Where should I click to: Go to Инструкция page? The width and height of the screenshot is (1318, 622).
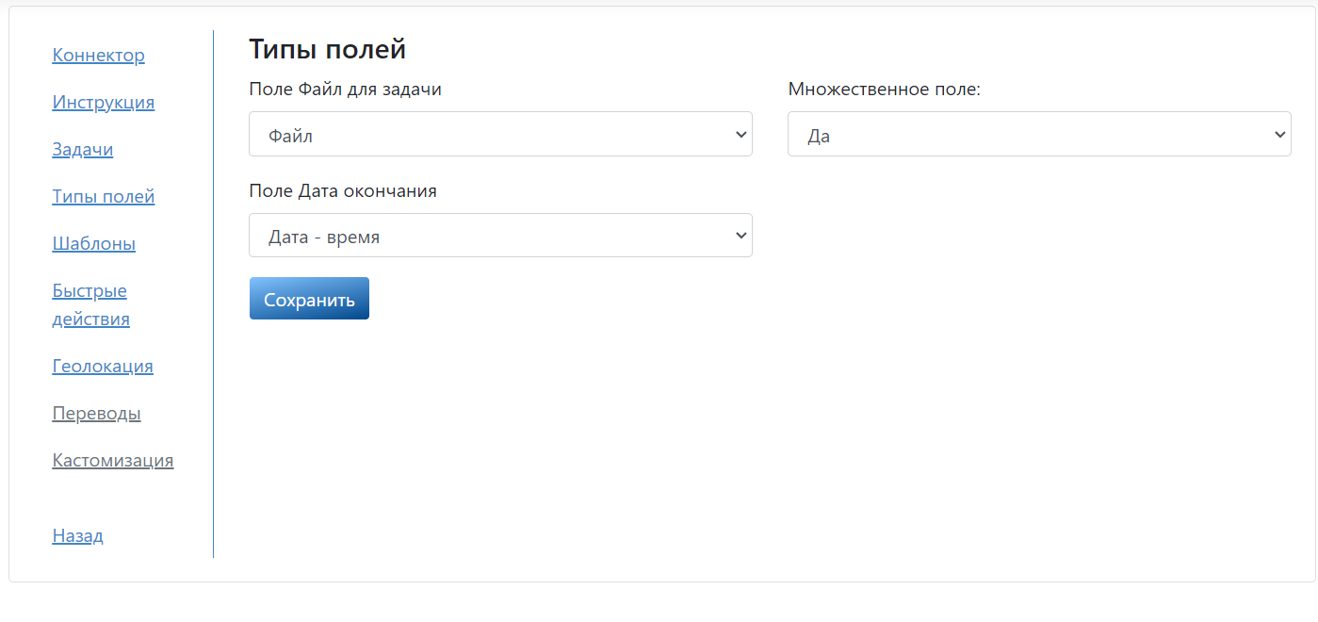click(x=103, y=102)
